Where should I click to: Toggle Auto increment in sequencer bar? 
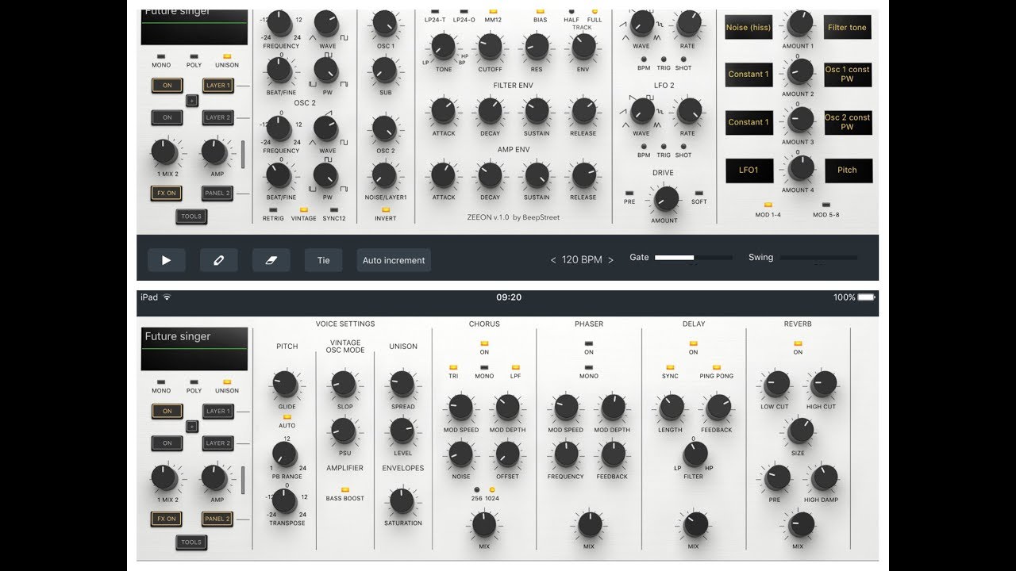(x=394, y=260)
